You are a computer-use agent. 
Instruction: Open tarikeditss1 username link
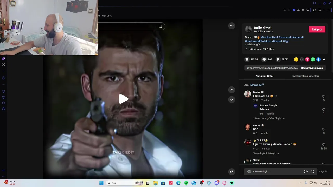coord(262,28)
